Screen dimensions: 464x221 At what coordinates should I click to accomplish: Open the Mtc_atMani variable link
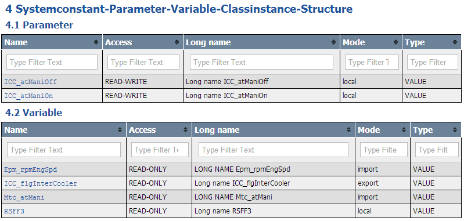pyautogui.click(x=24, y=197)
